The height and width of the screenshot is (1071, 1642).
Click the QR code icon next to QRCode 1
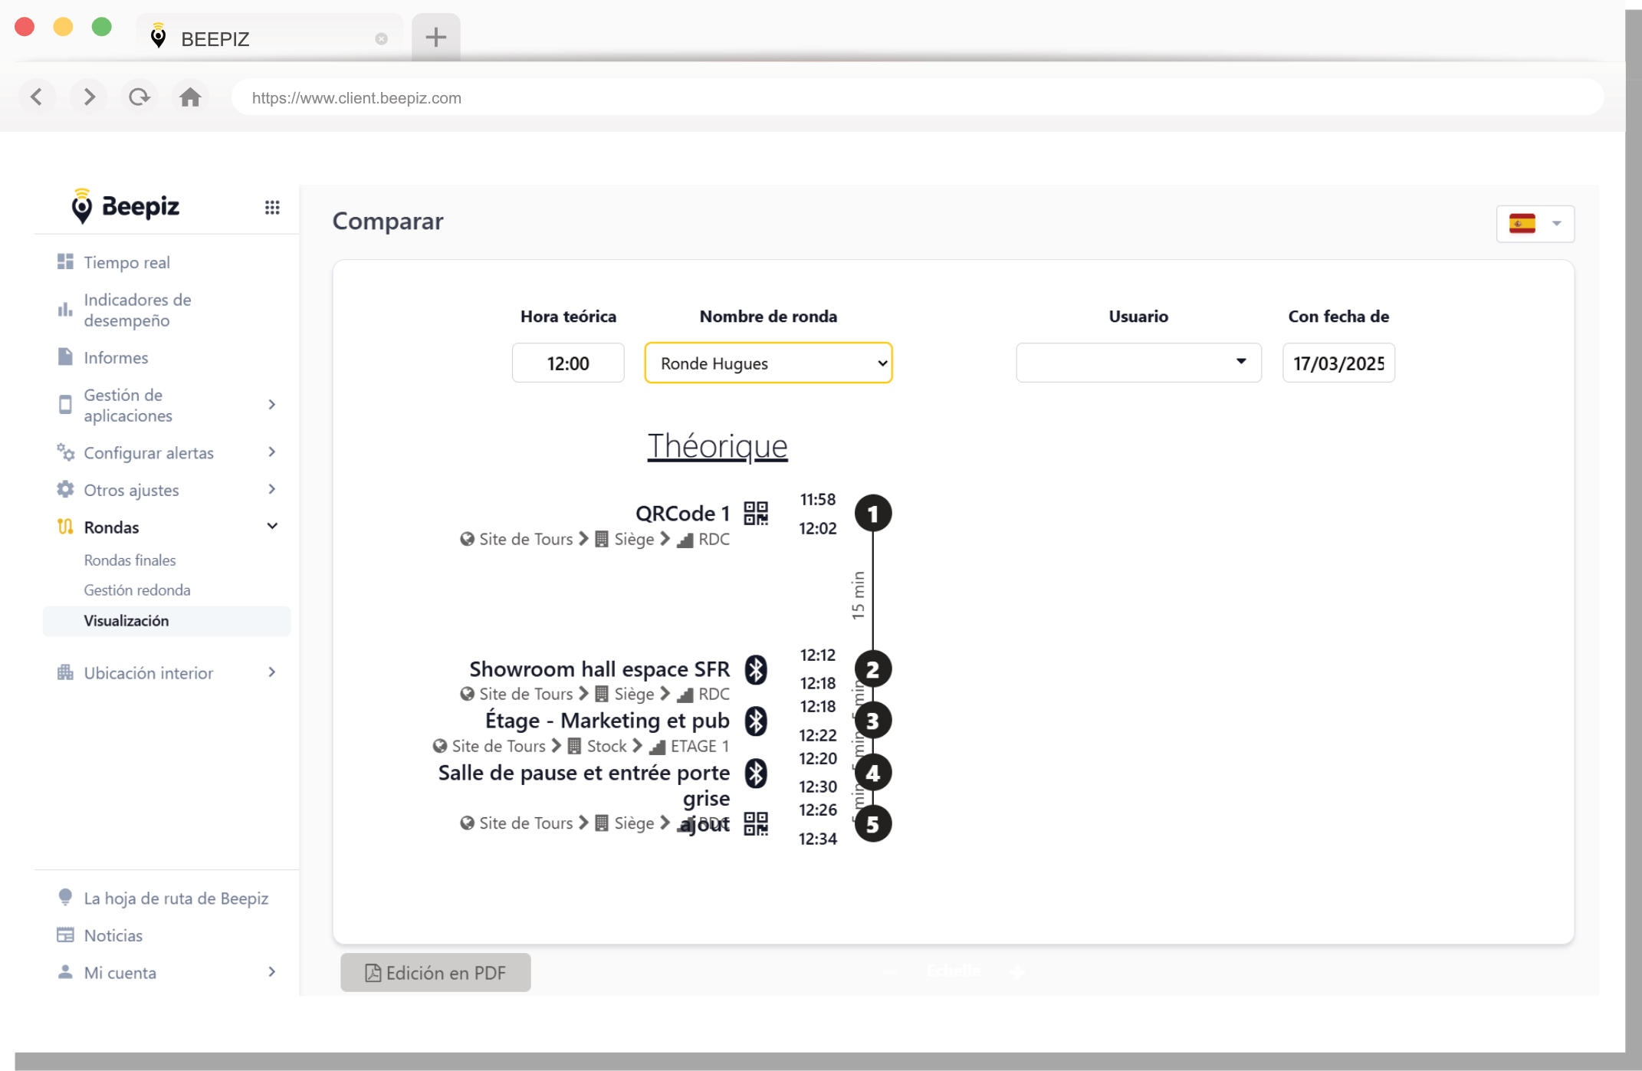756,513
